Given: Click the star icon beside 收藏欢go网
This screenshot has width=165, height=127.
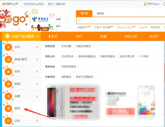Looking at the screenshot, I should click(x=3, y=4).
